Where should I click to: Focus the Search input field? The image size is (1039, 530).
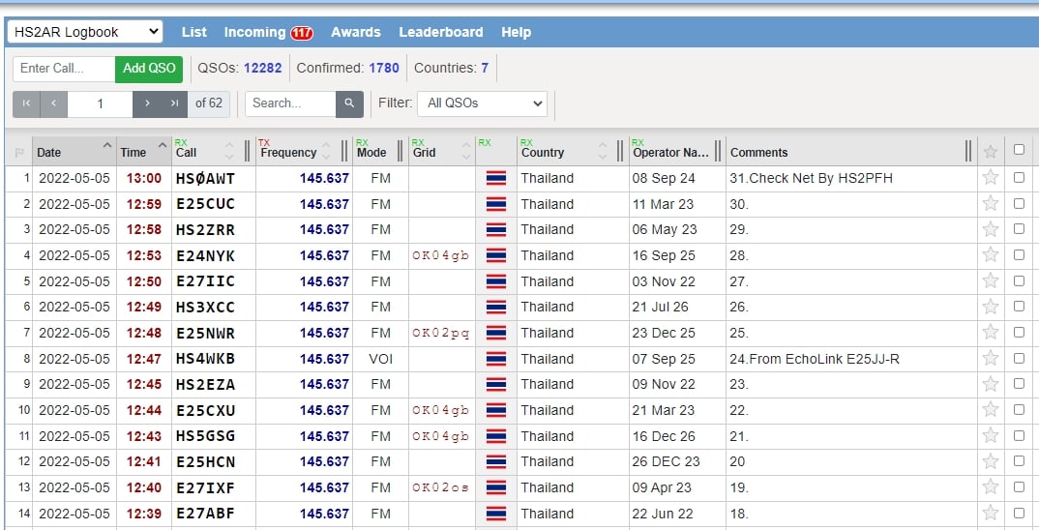[x=290, y=103]
